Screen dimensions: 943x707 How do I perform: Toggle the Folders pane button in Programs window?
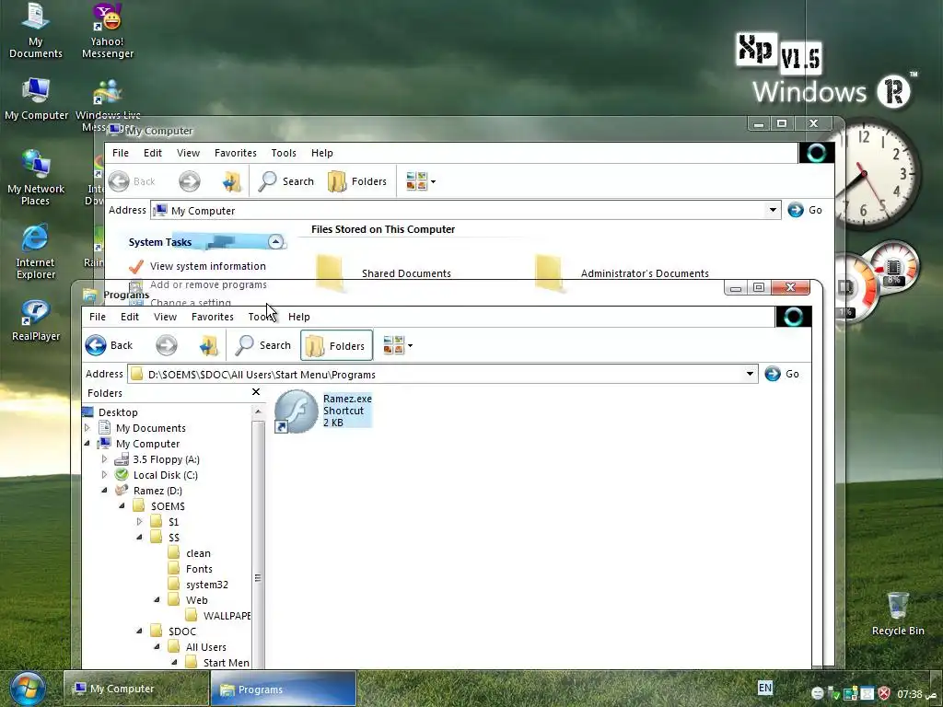(336, 346)
